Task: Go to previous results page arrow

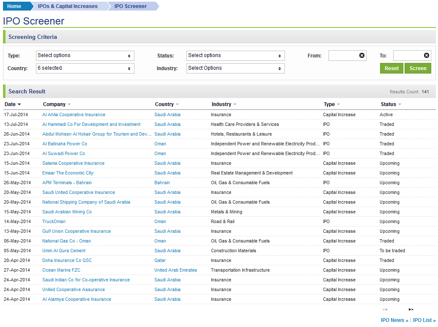Action: (385, 309)
